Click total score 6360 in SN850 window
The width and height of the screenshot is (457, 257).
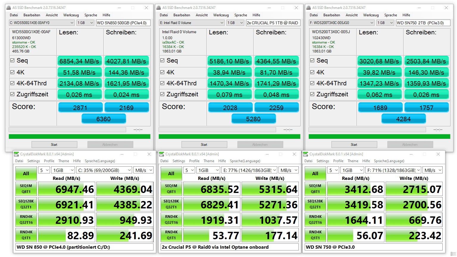[x=104, y=119]
